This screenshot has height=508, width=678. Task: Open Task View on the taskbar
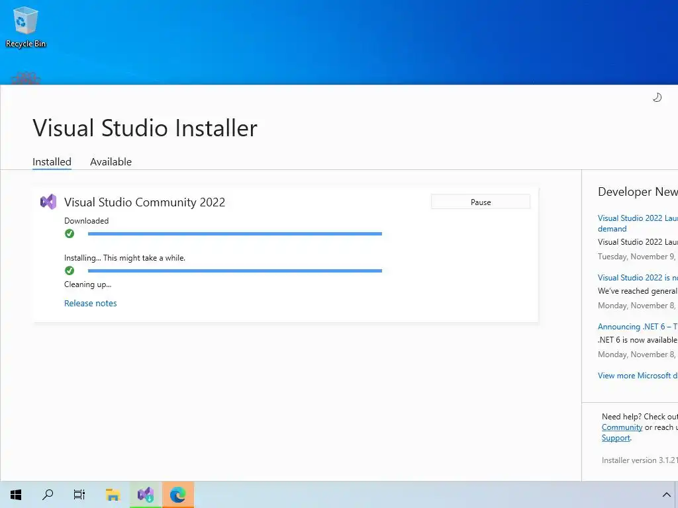pyautogui.click(x=79, y=495)
